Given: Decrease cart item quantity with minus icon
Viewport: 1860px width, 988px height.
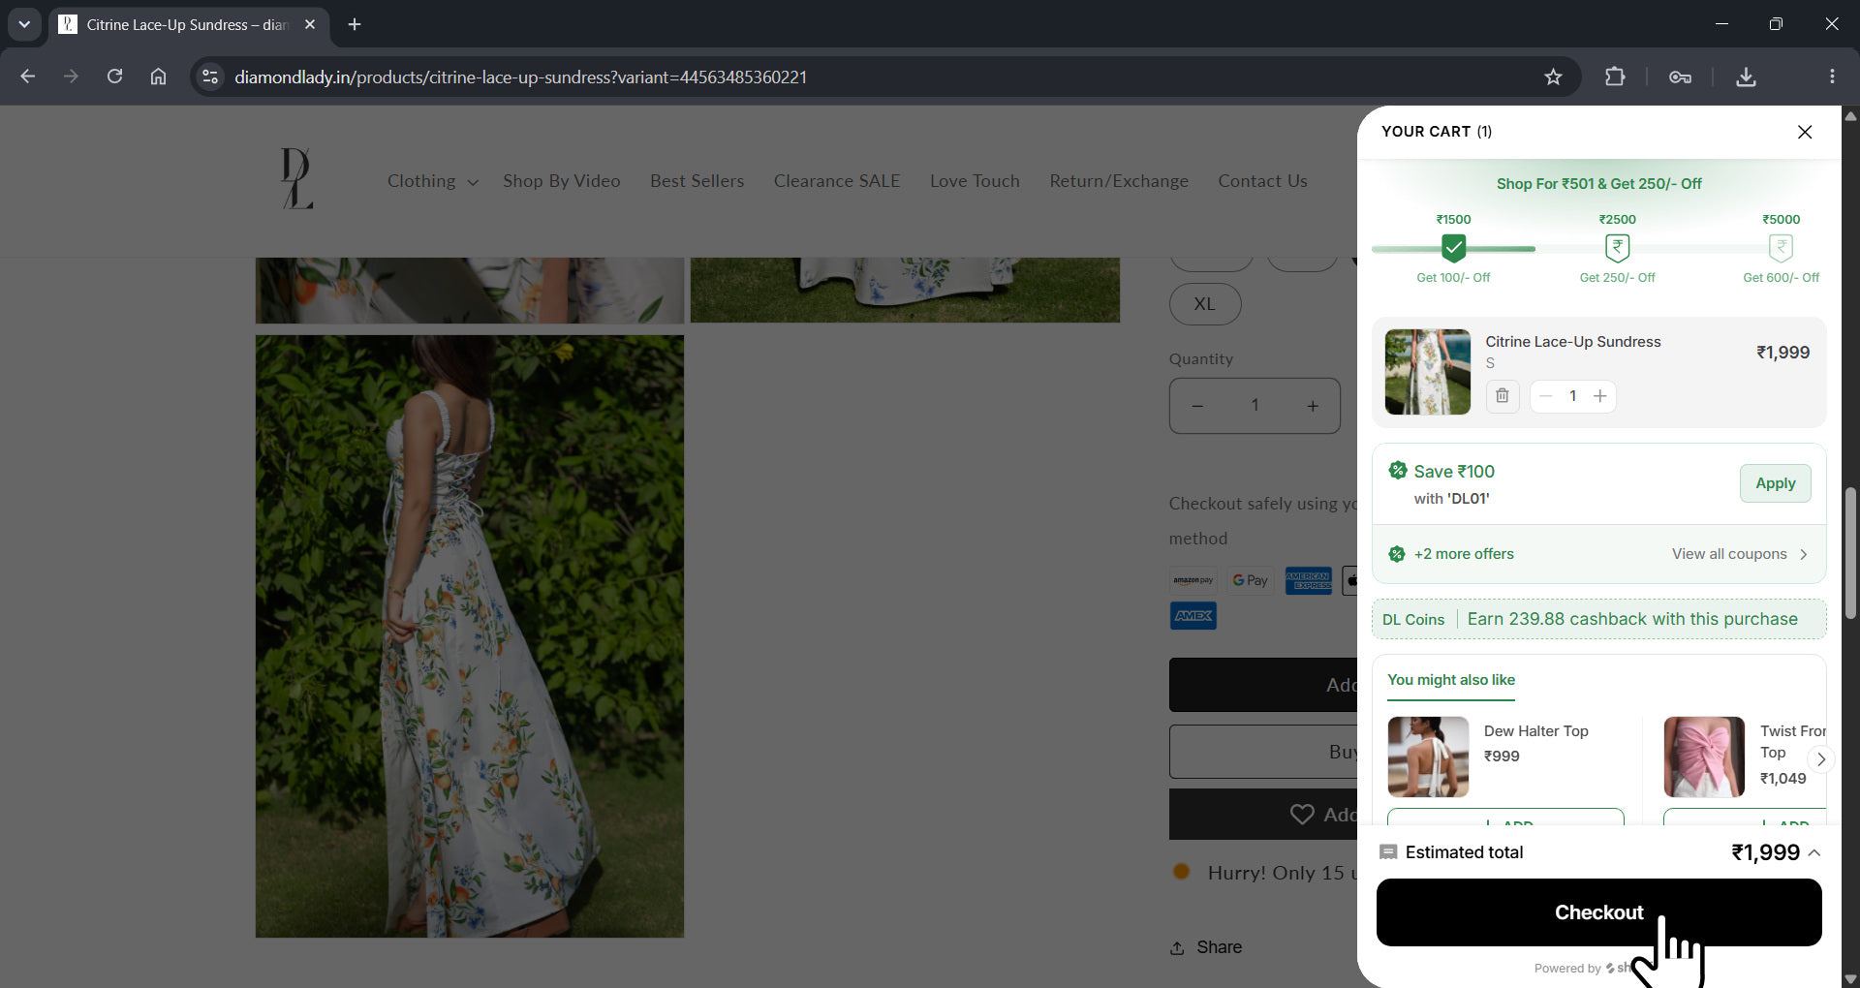Looking at the screenshot, I should pyautogui.click(x=1546, y=396).
